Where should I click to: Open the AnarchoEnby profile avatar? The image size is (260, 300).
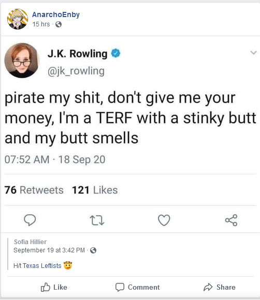tap(18, 19)
